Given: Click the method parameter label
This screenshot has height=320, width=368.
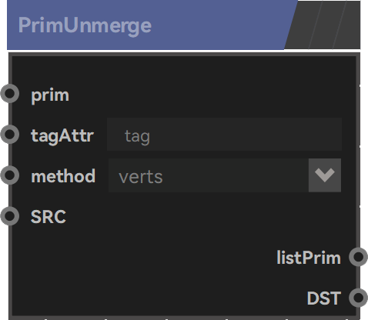Looking at the screenshot, I should pyautogui.click(x=63, y=176).
